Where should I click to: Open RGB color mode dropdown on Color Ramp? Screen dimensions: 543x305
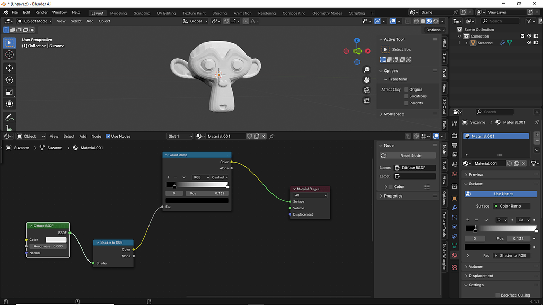[x=201, y=177]
